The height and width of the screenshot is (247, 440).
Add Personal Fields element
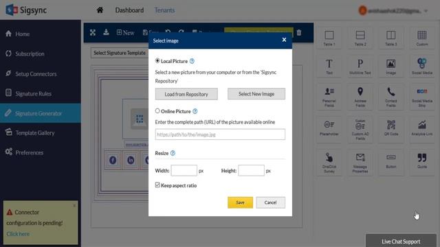(x=329, y=97)
